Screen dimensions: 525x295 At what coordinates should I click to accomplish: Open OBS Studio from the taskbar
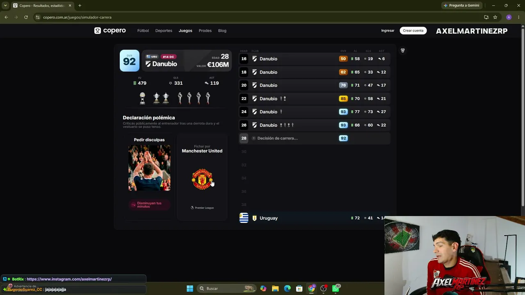[324, 288]
